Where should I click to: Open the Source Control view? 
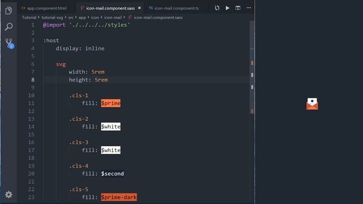[9, 43]
